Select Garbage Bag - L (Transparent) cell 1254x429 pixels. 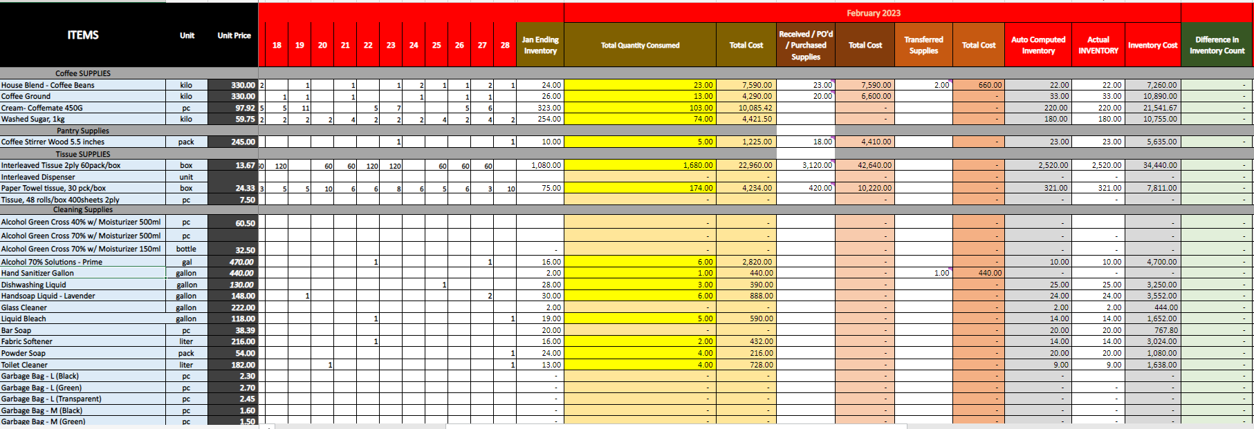pyautogui.click(x=83, y=399)
